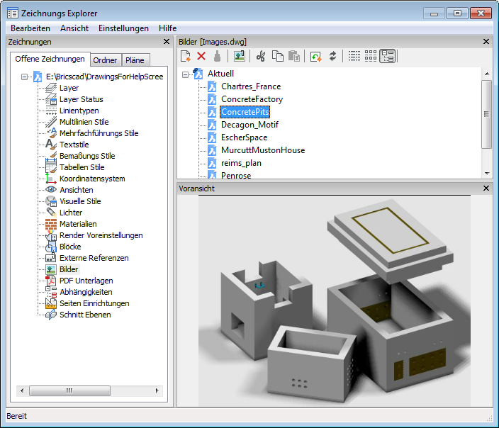
Task: Open the Einstellungen menu
Action: [123, 28]
